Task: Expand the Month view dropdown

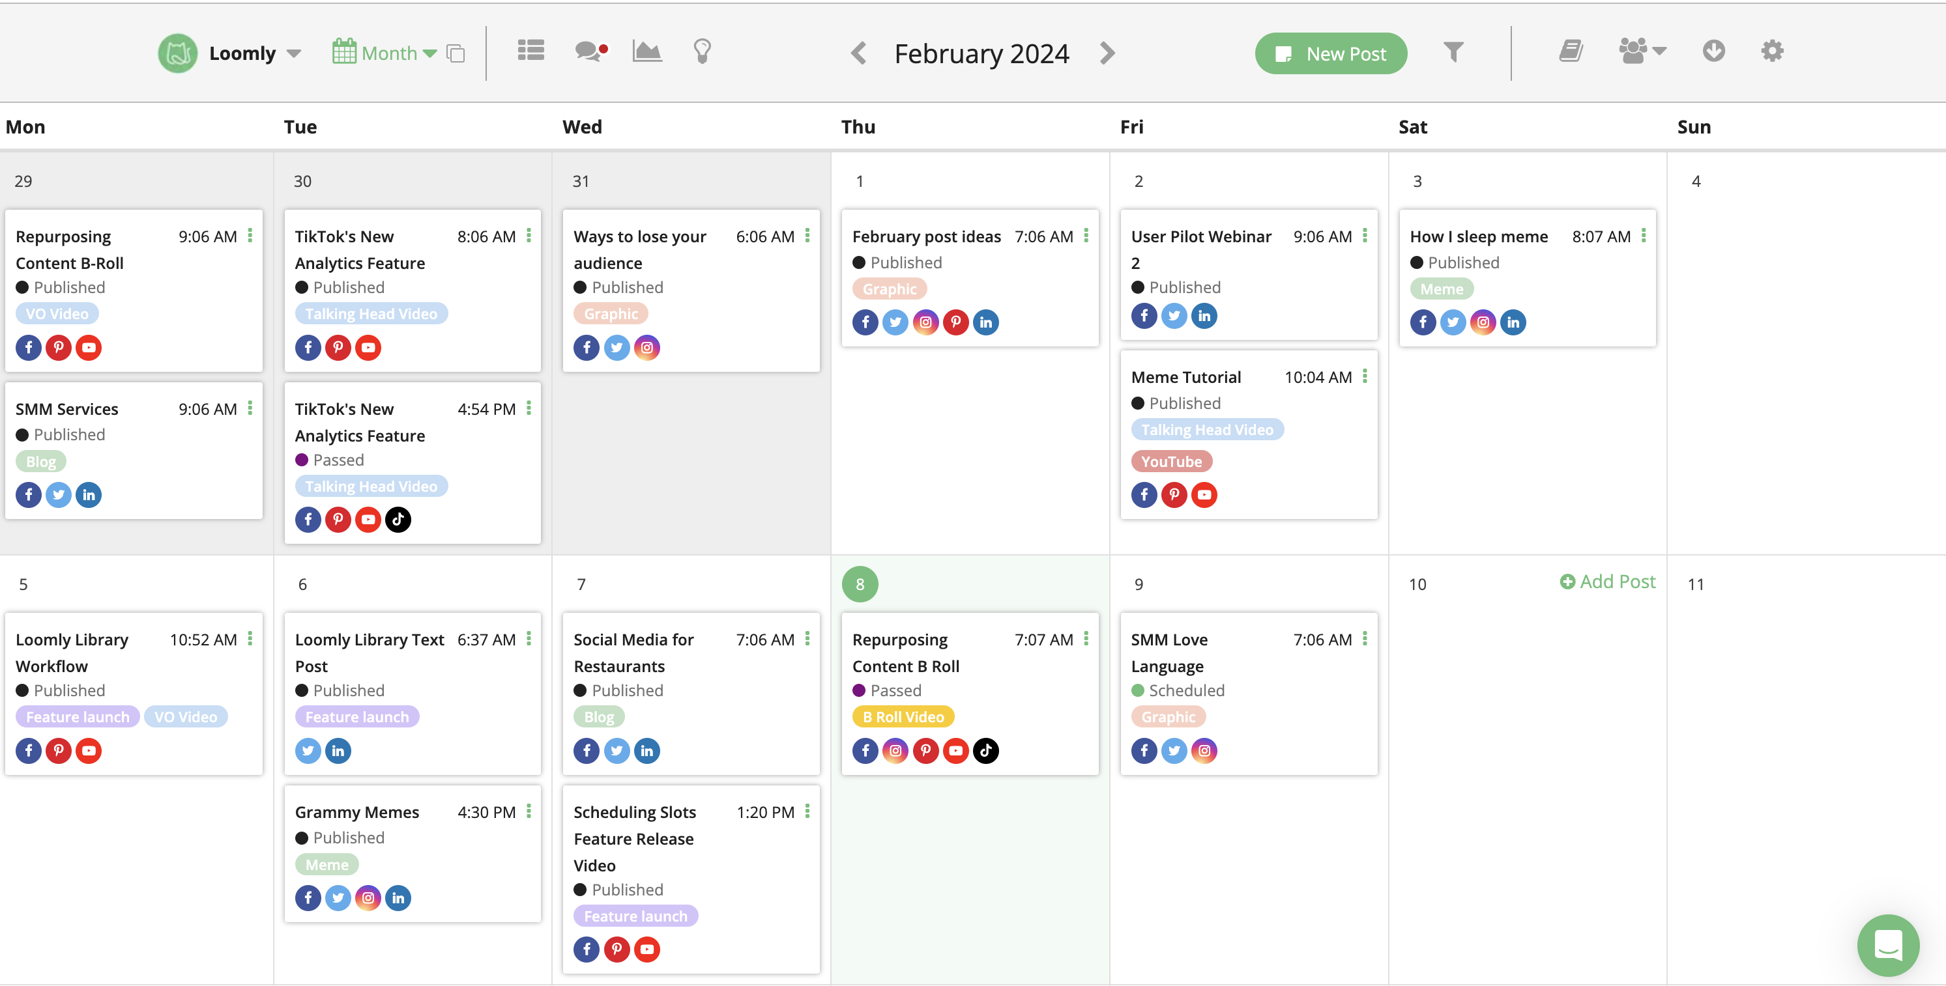Action: pos(430,53)
